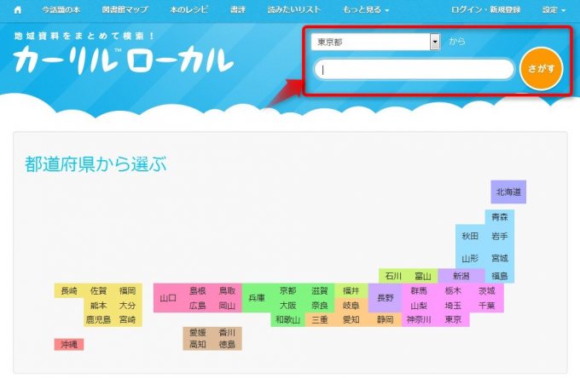Screen dimensions: 580x378
Task: Select 埼玉 on the prefecture map
Action: pyautogui.click(x=453, y=306)
